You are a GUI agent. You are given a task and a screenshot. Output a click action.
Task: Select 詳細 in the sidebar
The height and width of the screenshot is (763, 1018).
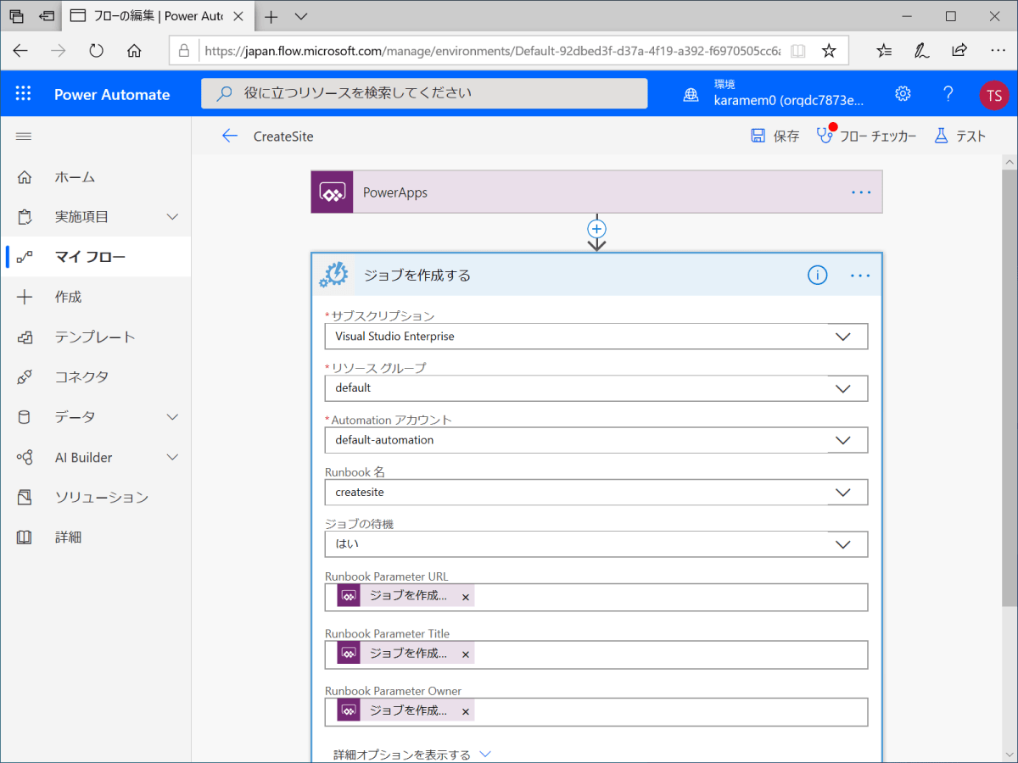pos(69,537)
